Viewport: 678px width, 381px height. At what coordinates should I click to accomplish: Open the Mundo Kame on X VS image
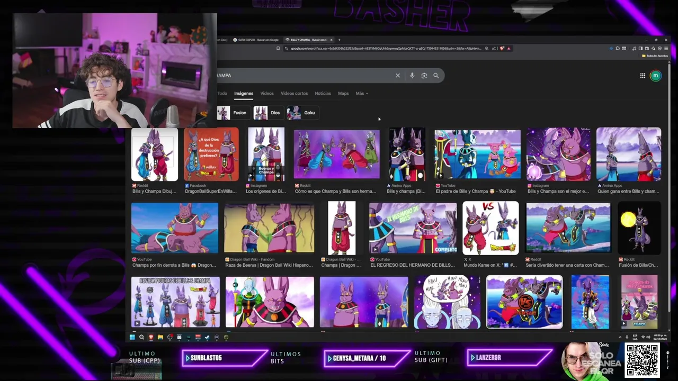[490, 228]
